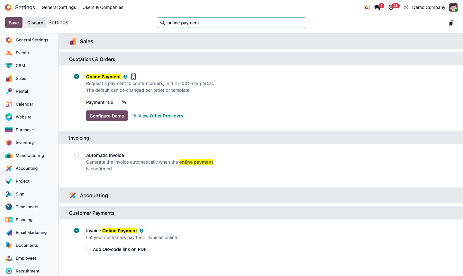Open the Demo Company switcher
The height and width of the screenshot is (276, 463).
pos(429,7)
